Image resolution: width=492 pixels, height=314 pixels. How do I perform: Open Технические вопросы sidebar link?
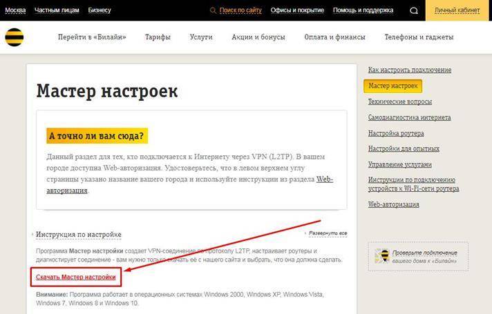(400, 101)
